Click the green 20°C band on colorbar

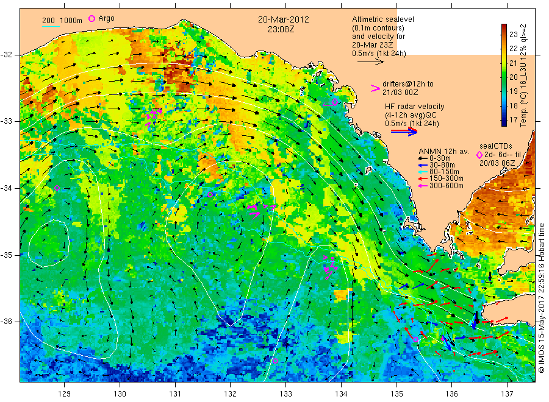click(x=504, y=77)
